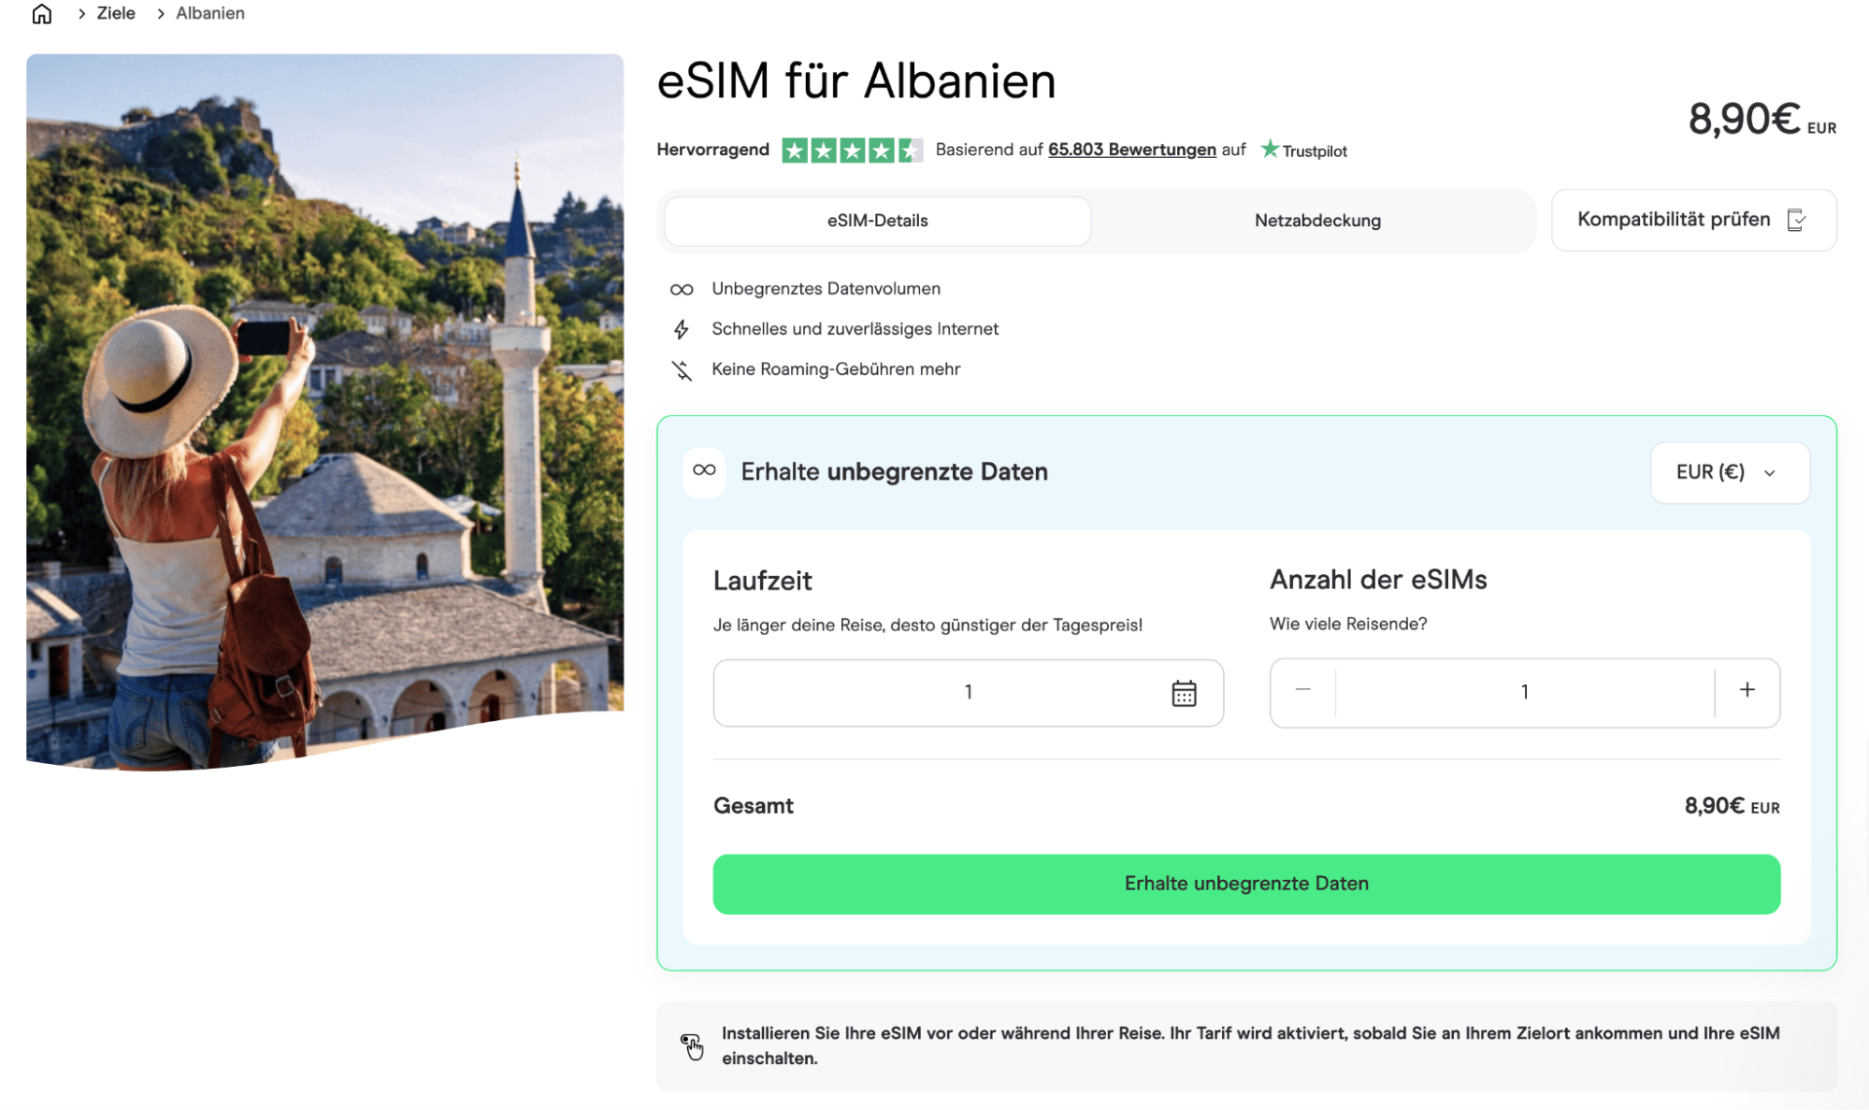This screenshot has height=1110, width=1869.
Task: Select the eSIM-Details tab
Action: 876,220
